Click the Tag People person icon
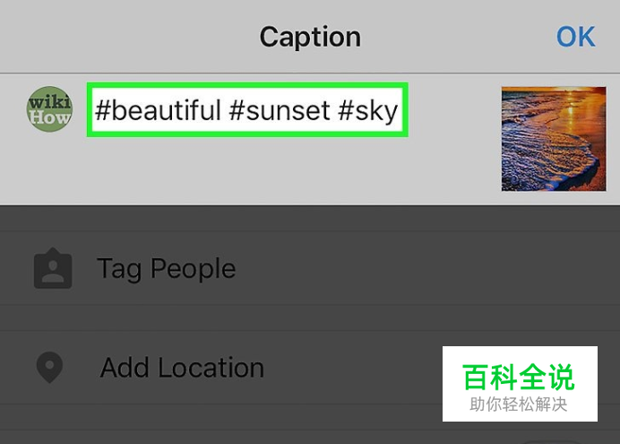 (52, 268)
